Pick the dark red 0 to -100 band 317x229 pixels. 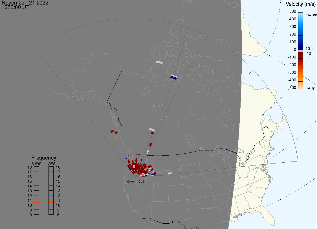click(301, 55)
